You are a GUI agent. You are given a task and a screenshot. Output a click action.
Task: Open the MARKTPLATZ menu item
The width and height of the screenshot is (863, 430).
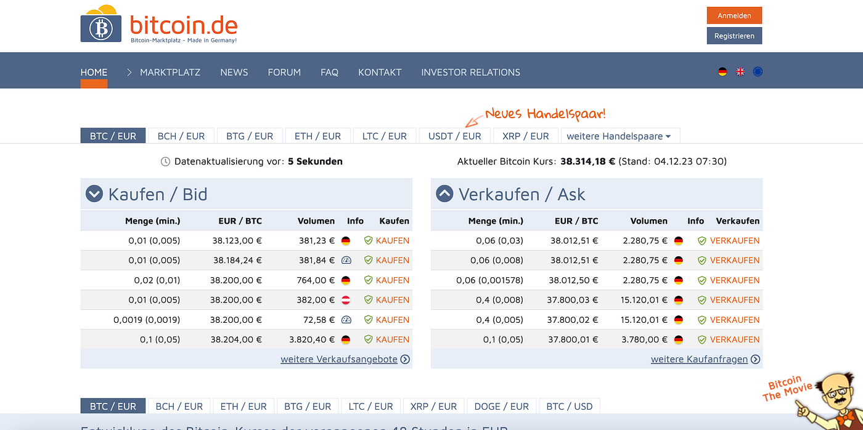pos(170,72)
